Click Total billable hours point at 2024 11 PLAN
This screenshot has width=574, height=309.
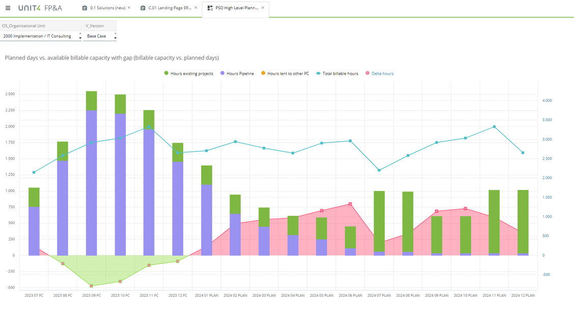coord(494,127)
